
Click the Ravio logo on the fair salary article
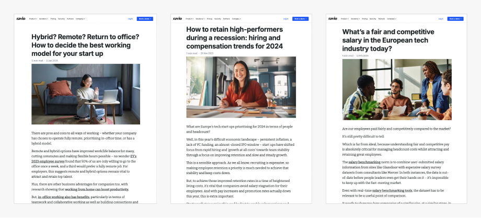click(x=333, y=18)
